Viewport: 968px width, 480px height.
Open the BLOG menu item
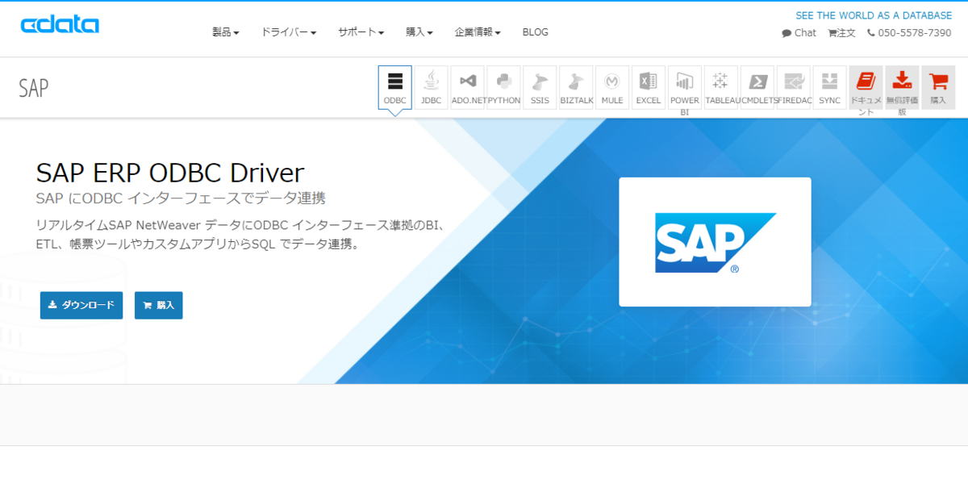[x=535, y=32]
